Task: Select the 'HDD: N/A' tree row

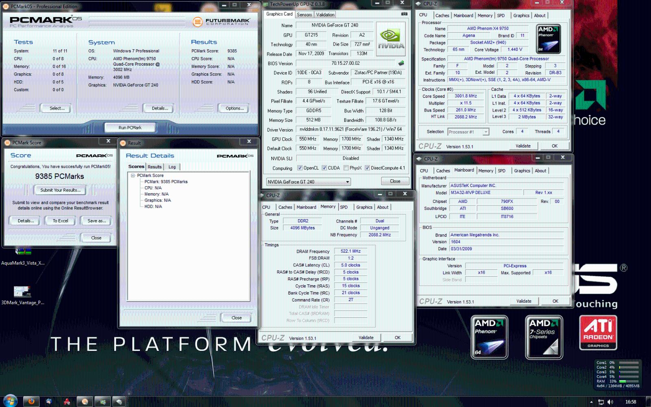Action: pos(153,207)
